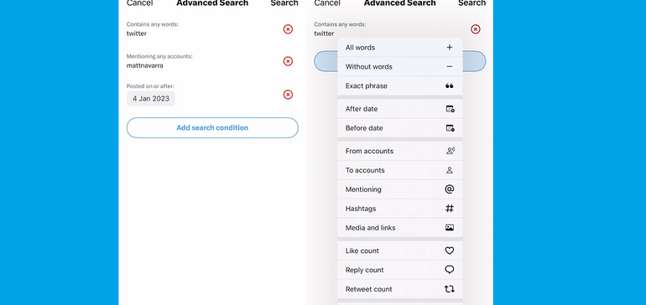
Task: Click the heart icon for Like count
Action: click(x=450, y=251)
